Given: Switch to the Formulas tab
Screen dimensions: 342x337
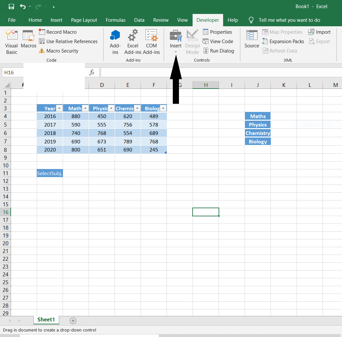Looking at the screenshot, I should click(x=116, y=20).
